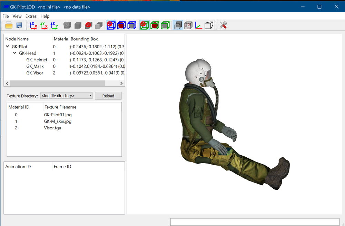Image resolution: width=345 pixels, height=226 pixels.
Task: Click the Material ID column header
Action: point(25,107)
